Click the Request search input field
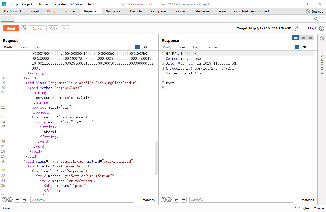The image size is (326, 212). pos(82,200)
